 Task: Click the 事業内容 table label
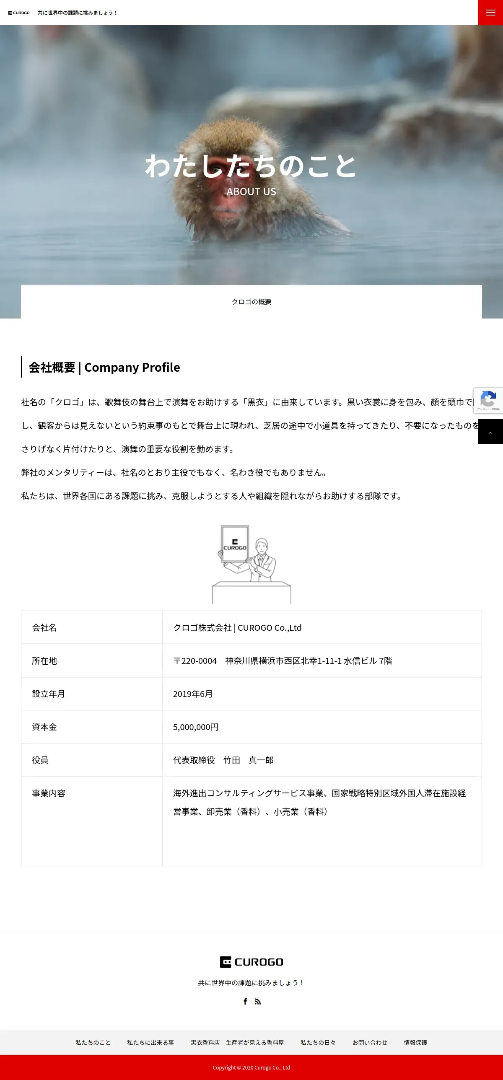[x=92, y=821]
